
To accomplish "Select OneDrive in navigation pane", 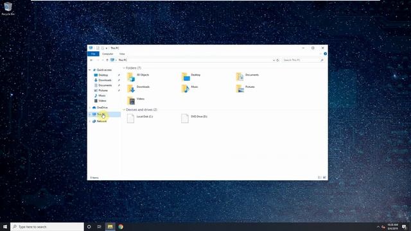I will pos(102,108).
